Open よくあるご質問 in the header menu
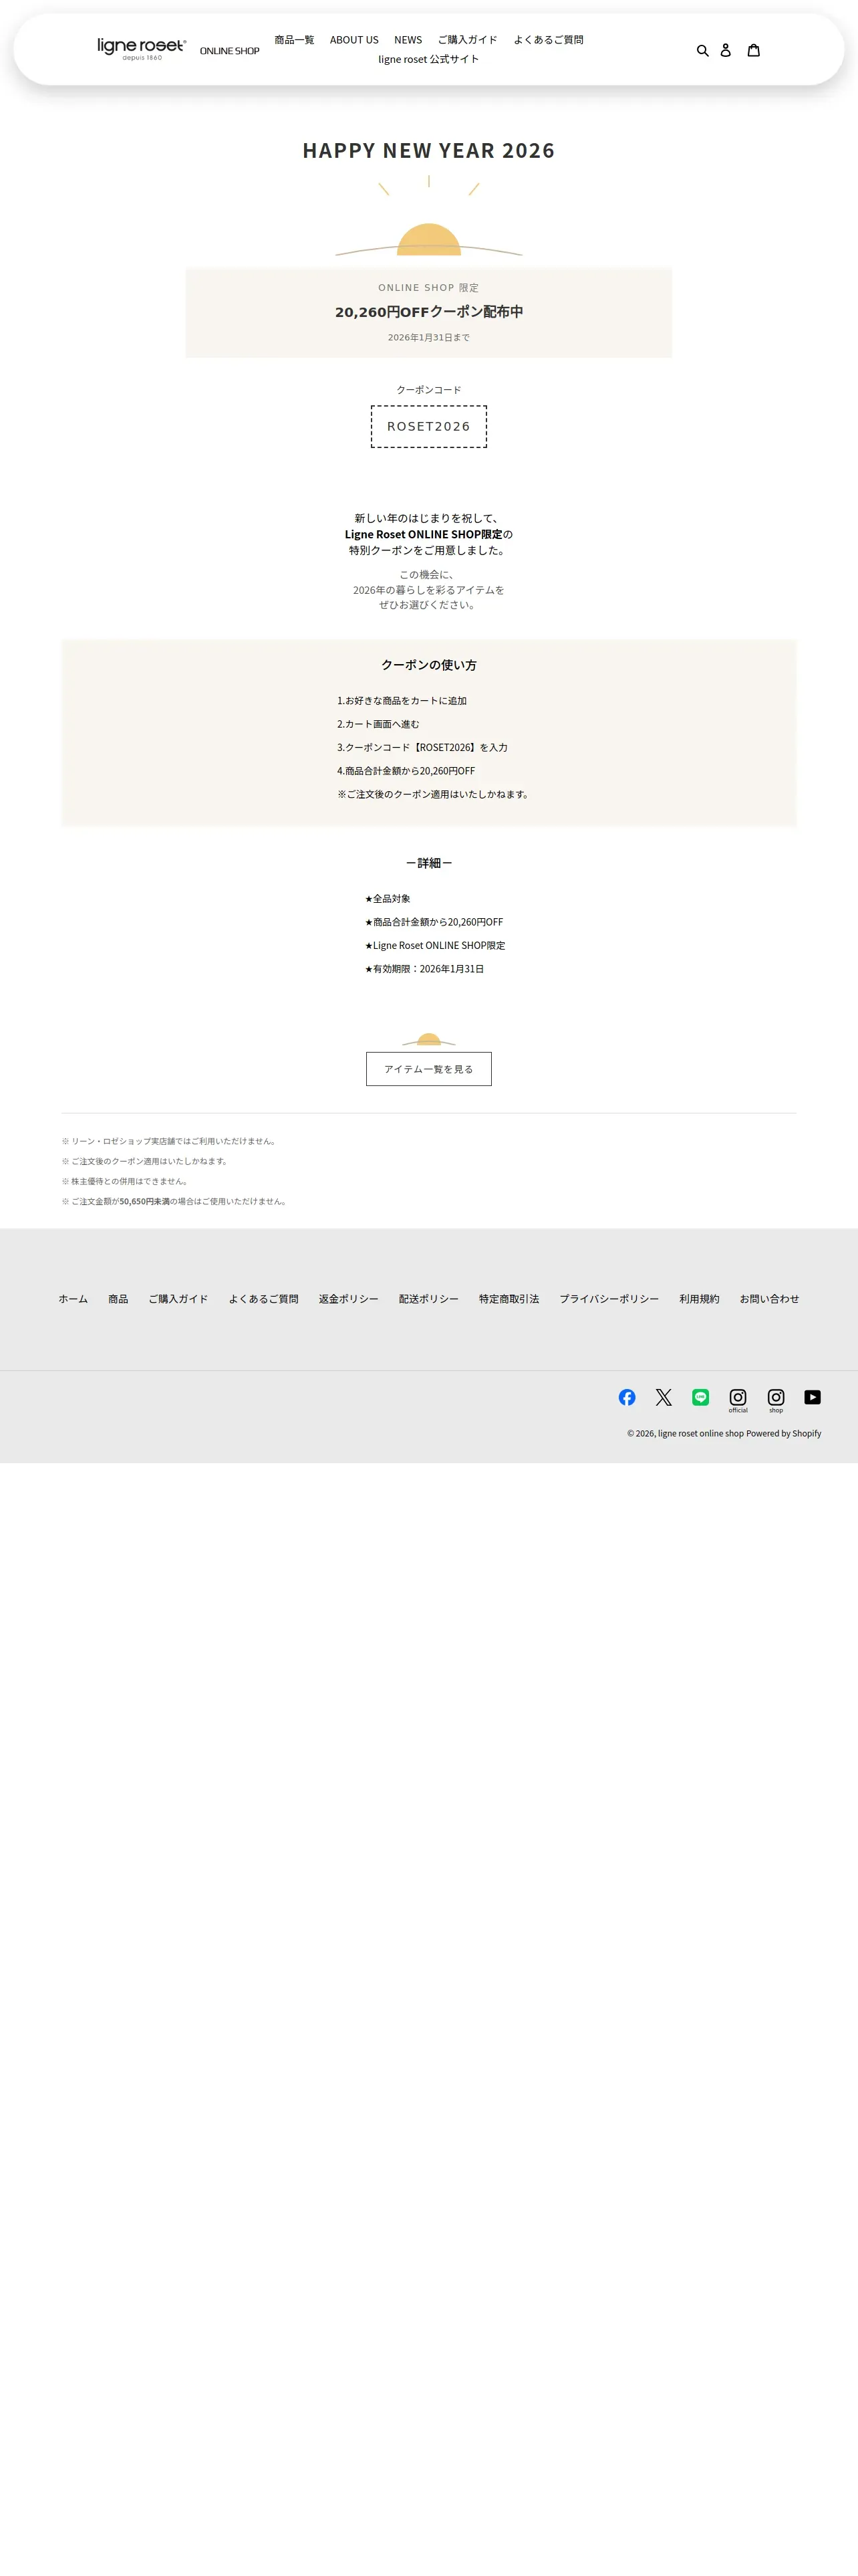Image resolution: width=858 pixels, height=2576 pixels. tap(549, 40)
